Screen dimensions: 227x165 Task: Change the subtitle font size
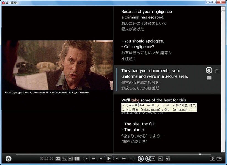pos(160,159)
